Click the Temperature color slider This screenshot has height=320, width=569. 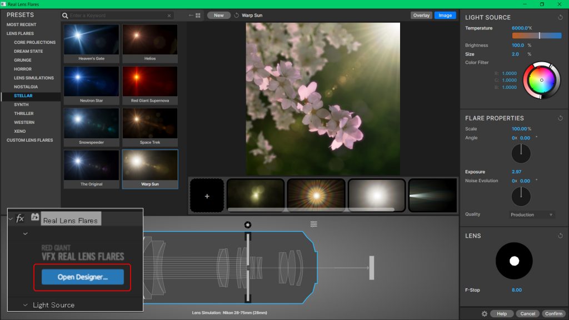tap(536, 36)
